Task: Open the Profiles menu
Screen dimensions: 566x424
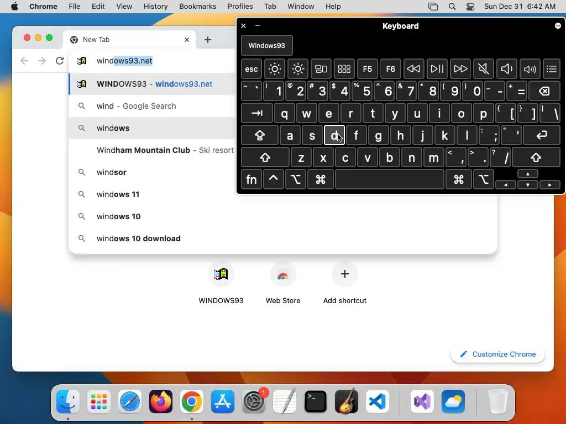Action: coord(240,7)
